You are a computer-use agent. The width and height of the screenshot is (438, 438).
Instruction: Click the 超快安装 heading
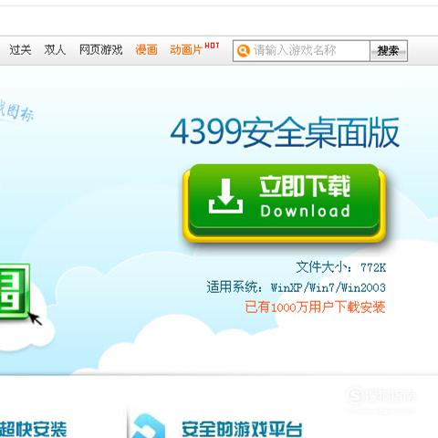click(x=33, y=429)
